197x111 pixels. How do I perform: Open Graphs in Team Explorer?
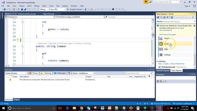175,38
